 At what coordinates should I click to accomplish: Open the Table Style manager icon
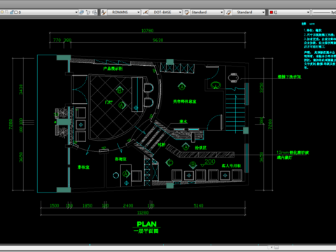187,12
